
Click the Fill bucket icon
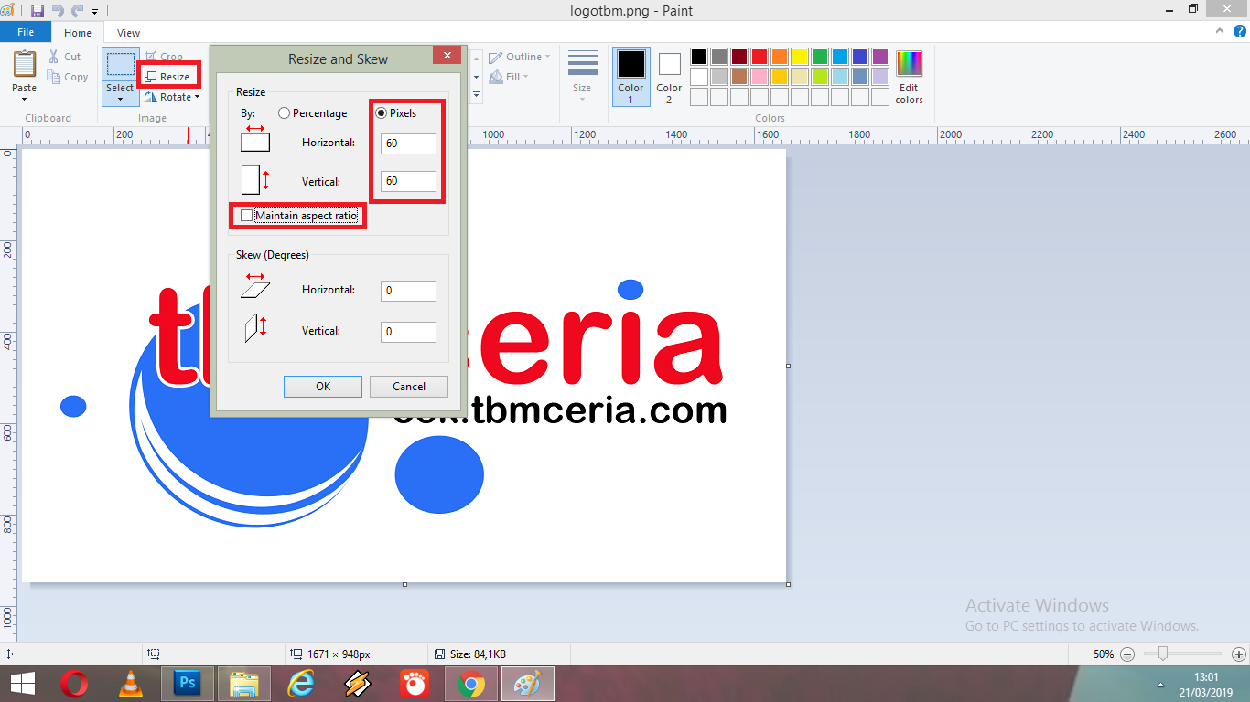point(494,76)
